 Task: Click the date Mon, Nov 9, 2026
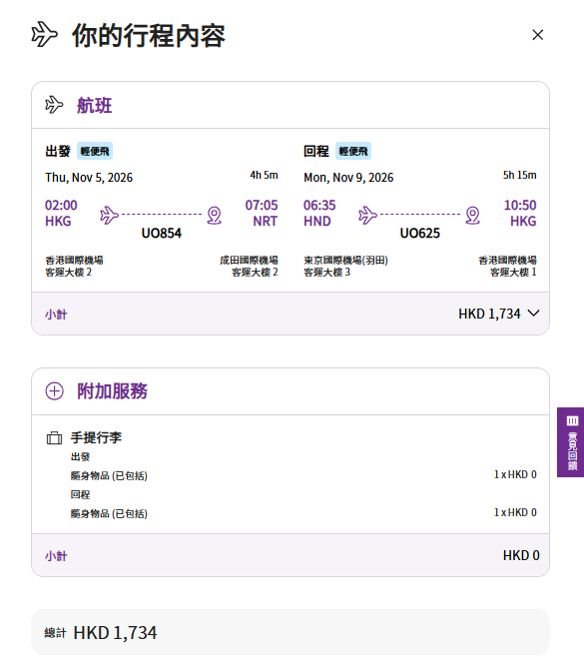click(348, 178)
